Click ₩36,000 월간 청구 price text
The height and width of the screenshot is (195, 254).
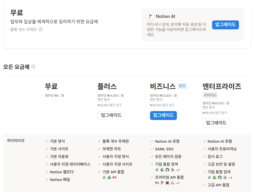click(x=162, y=105)
